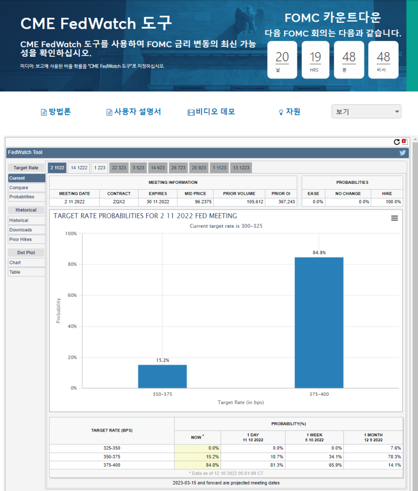Click the document icon beside 사용자 설명서
The height and width of the screenshot is (491, 418).
[109, 112]
